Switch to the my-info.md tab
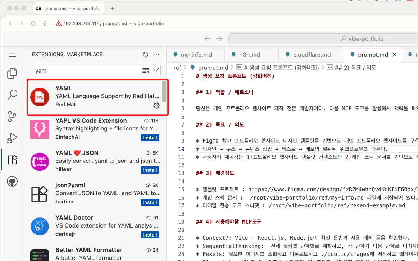The width and height of the screenshot is (418, 261). click(x=196, y=55)
